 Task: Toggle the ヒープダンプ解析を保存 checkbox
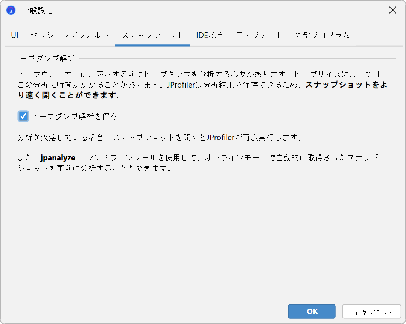pyautogui.click(x=23, y=116)
